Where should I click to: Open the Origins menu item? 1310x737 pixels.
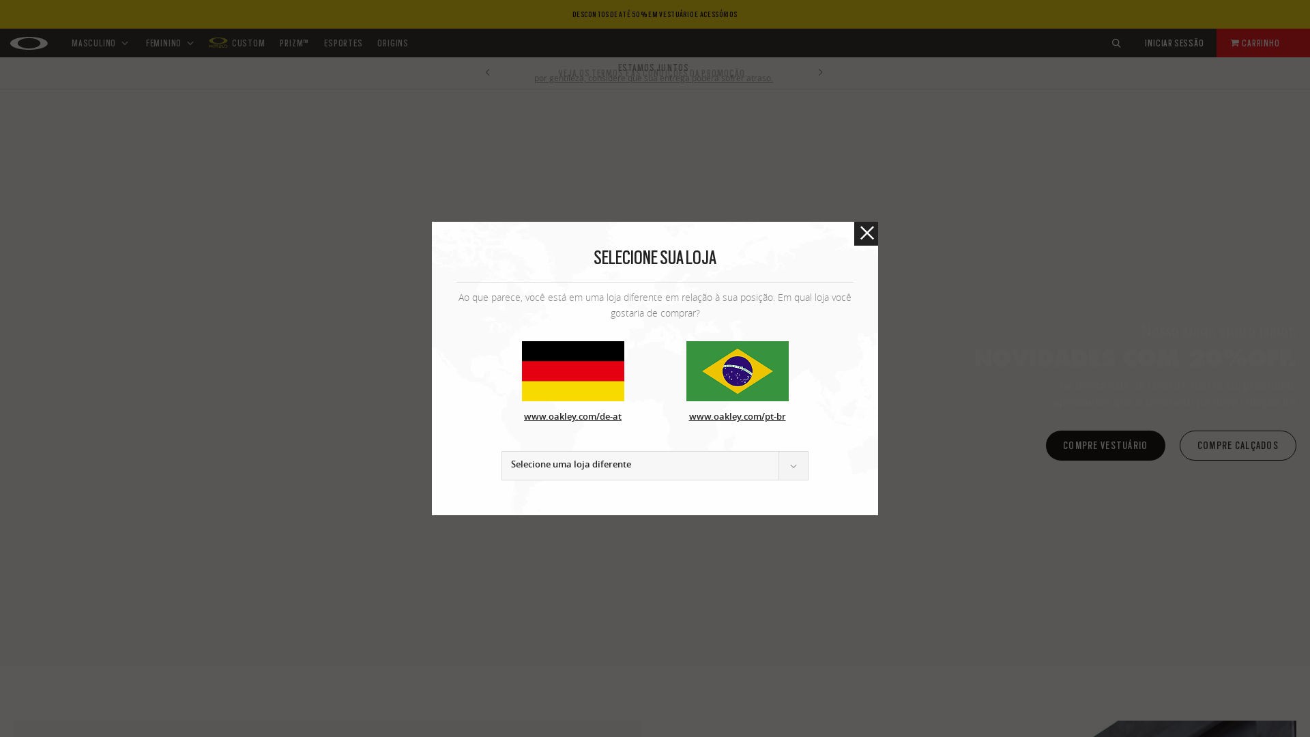click(392, 43)
